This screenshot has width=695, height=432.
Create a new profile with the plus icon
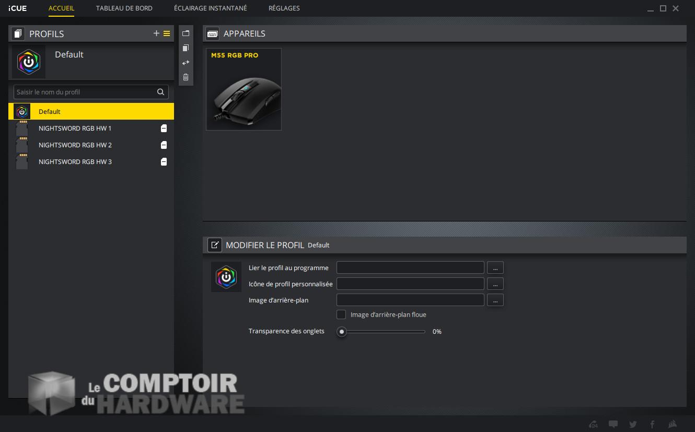coord(156,33)
